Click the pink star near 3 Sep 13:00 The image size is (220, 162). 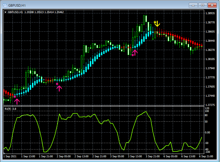click(x=133, y=55)
